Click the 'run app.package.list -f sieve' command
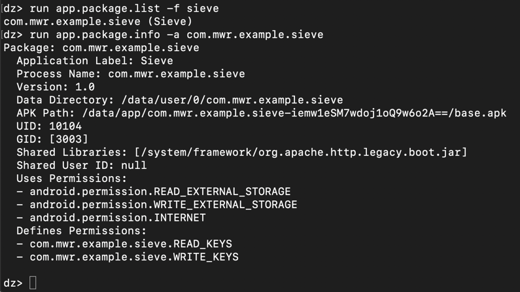 pyautogui.click(x=124, y=9)
